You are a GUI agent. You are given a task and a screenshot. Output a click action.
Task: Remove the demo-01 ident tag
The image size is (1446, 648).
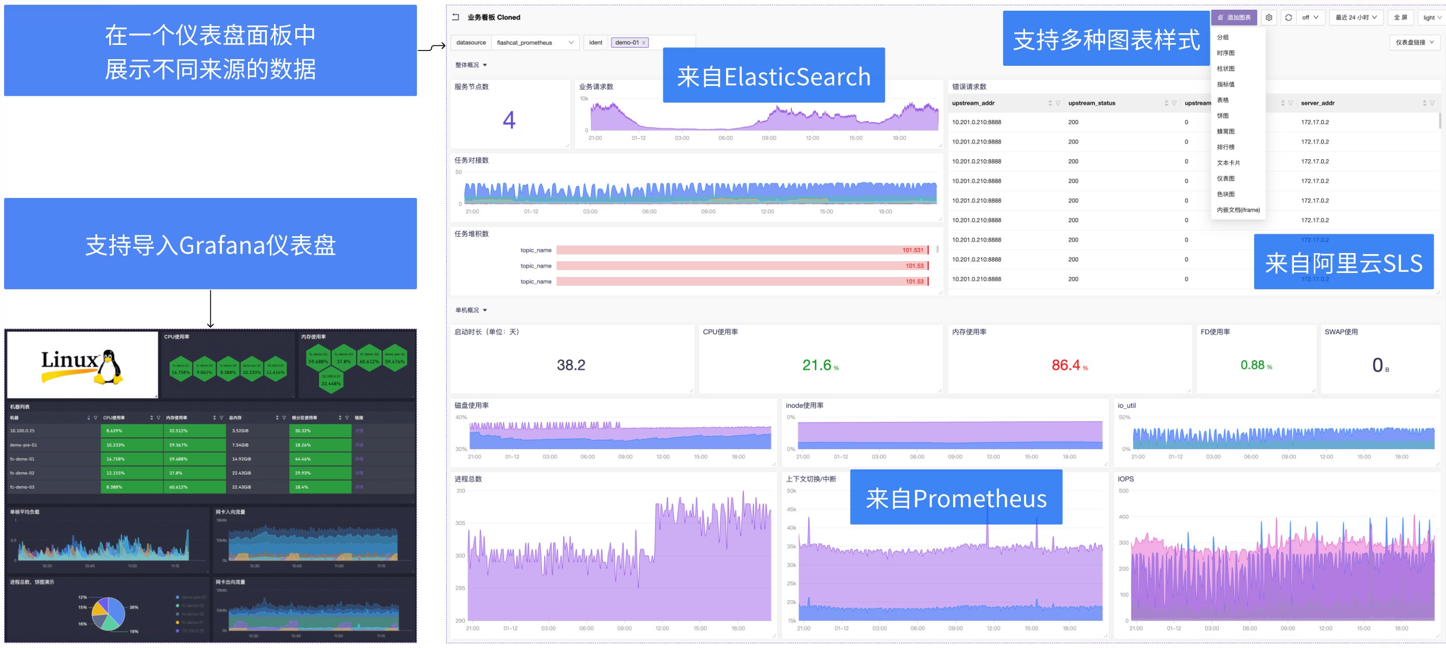644,43
